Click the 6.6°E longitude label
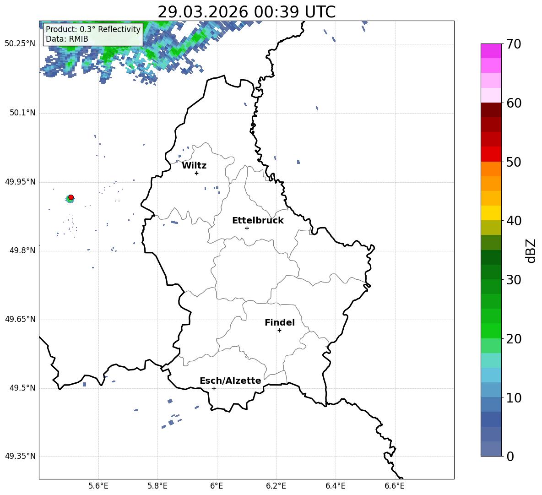The height and width of the screenshot is (495, 542). (x=395, y=486)
